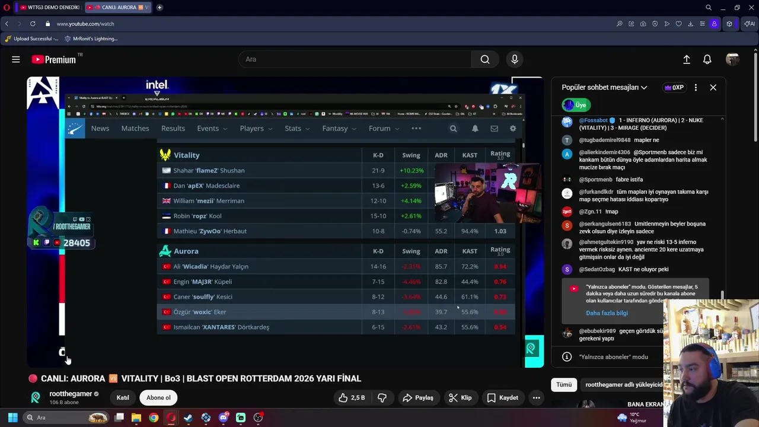The height and width of the screenshot is (427, 759).
Task: Toggle the ad blocker shield icon
Action: tap(655, 24)
